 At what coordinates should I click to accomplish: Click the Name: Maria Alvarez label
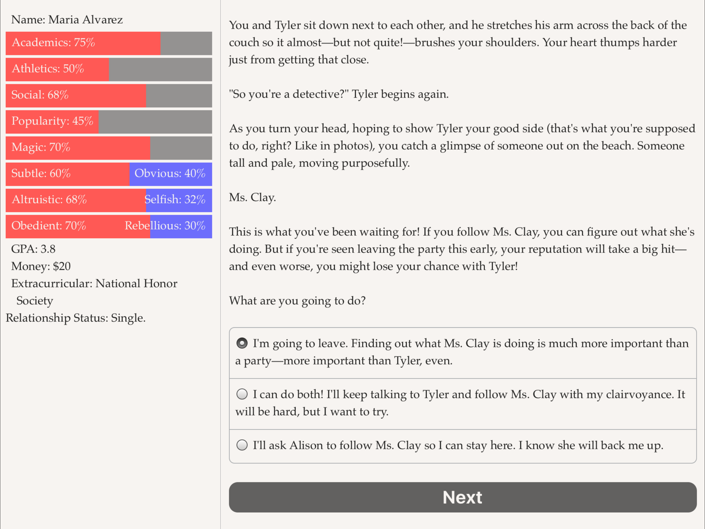click(x=67, y=19)
